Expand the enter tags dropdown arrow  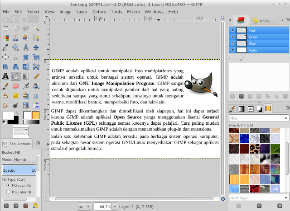pos(286,198)
